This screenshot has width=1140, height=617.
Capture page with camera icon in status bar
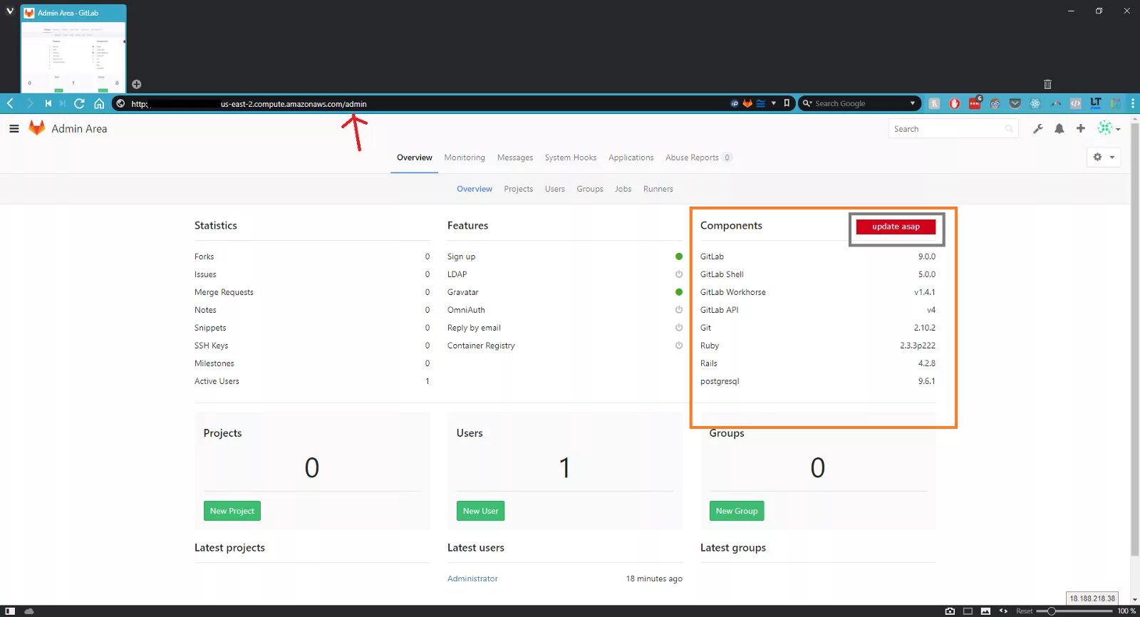950,611
